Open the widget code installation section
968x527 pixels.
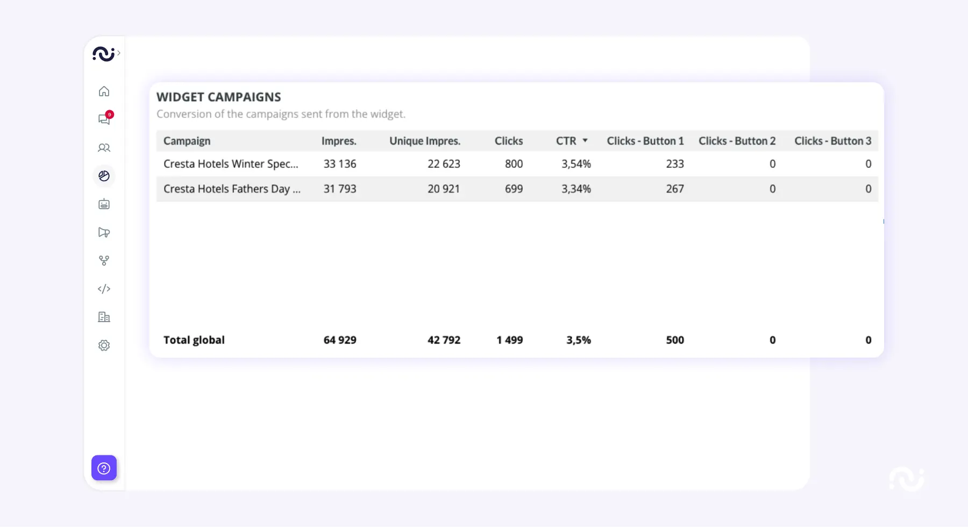coord(104,289)
